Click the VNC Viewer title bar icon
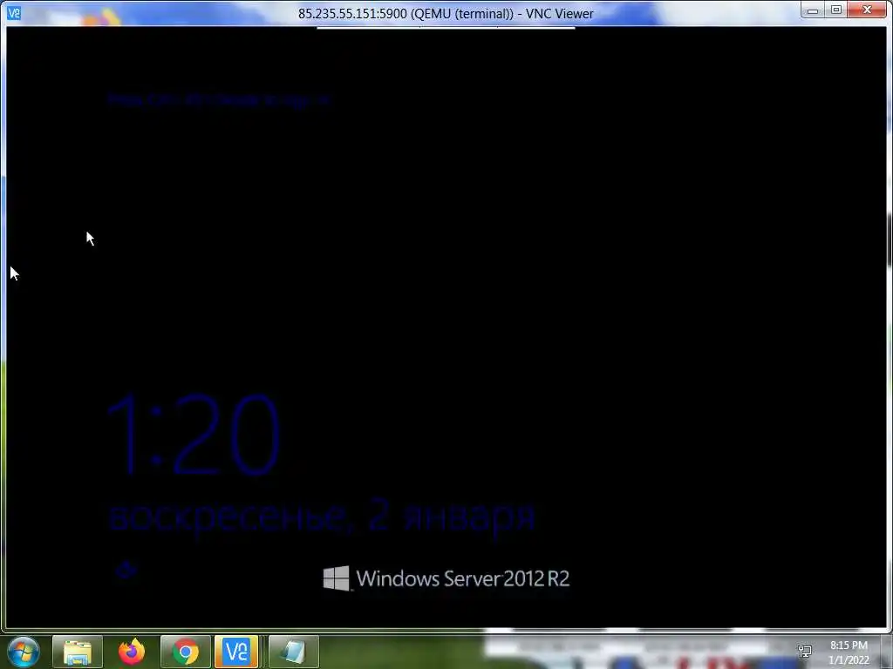Viewport: 893px width, 669px height. [x=14, y=12]
